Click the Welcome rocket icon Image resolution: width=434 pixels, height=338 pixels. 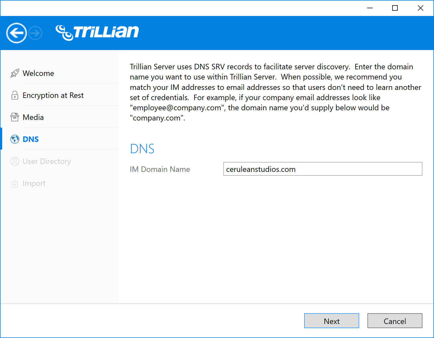click(15, 73)
